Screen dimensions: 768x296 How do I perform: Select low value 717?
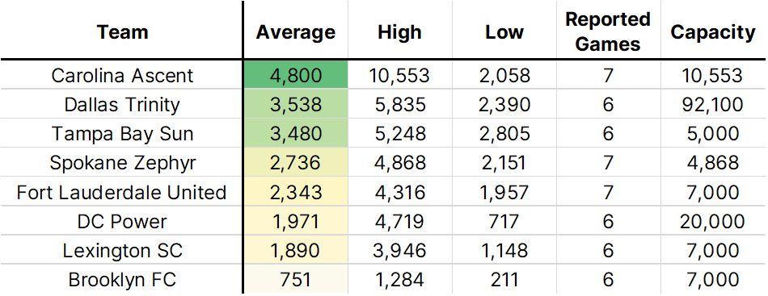click(x=504, y=222)
